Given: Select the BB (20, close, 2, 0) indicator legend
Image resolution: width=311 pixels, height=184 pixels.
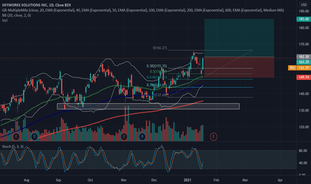Looking at the screenshot, I should click(16, 15).
